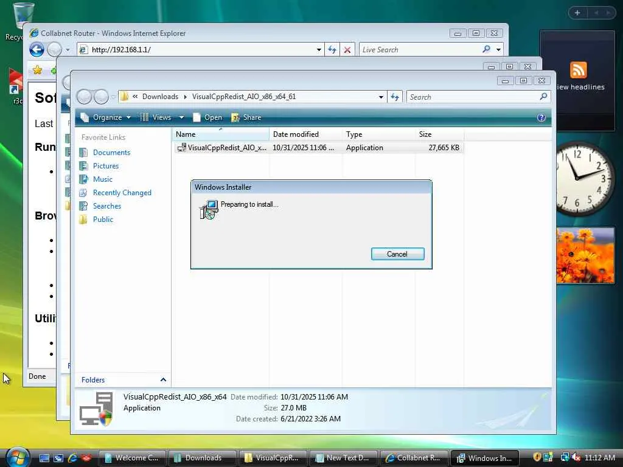Image resolution: width=623 pixels, height=467 pixels.
Task: Sort files by Type column
Action: tap(378, 134)
